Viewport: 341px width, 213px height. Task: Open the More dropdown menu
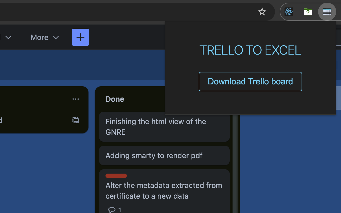(45, 37)
